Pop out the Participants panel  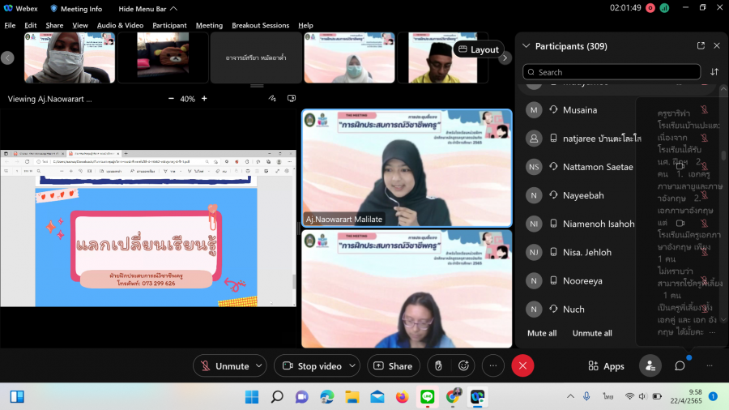pos(701,46)
